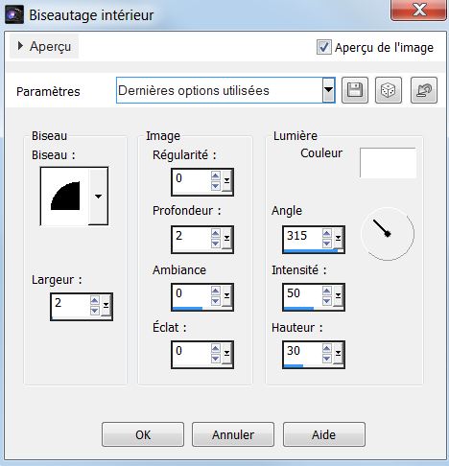Click the save preset floppy disk icon
Image resolution: width=449 pixels, height=466 pixels.
(355, 90)
